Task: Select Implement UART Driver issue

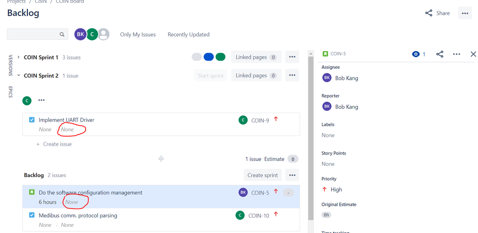Action: [161, 125]
